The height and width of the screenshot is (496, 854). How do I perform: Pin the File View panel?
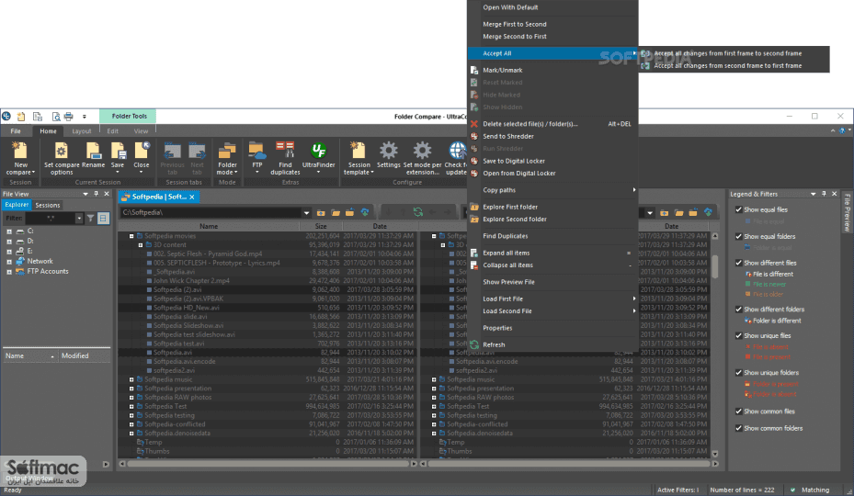[x=97, y=194]
